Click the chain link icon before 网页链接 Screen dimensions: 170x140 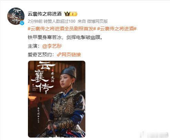pos(59,54)
